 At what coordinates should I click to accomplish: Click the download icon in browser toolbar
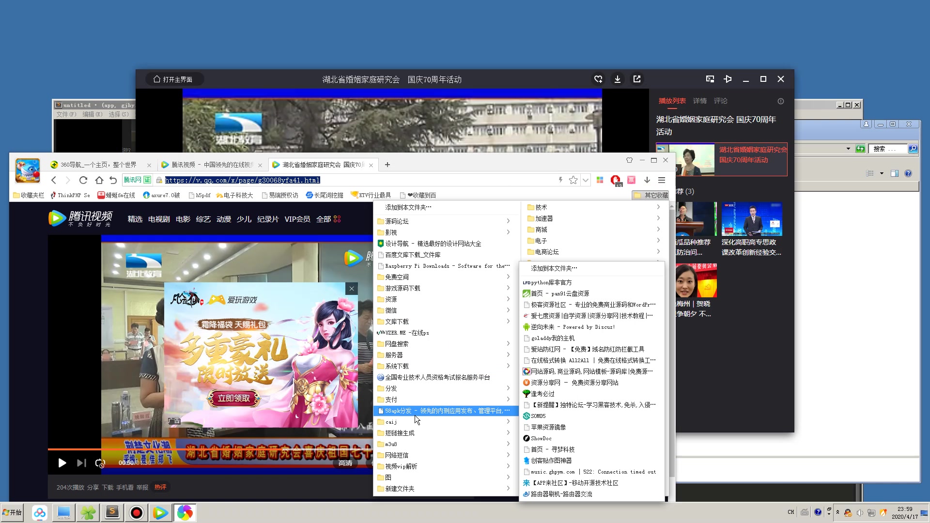click(x=647, y=180)
